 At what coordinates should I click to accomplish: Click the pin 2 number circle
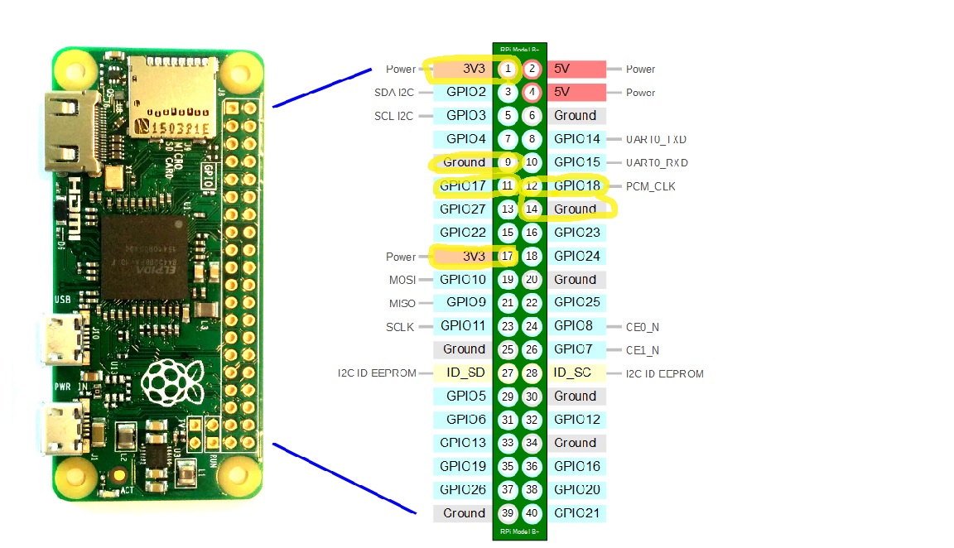pyautogui.click(x=532, y=69)
